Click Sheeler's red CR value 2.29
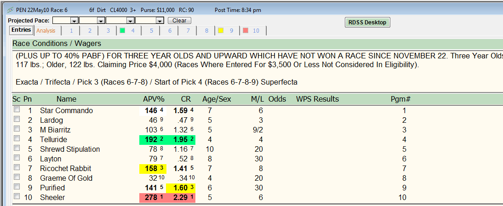Viewport: 503px width, 206px height. tap(180, 197)
